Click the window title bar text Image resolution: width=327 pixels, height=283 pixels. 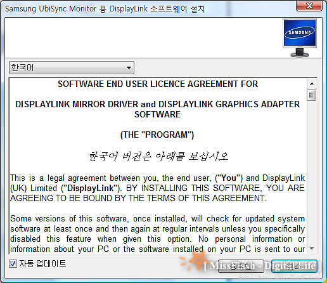click(x=105, y=9)
